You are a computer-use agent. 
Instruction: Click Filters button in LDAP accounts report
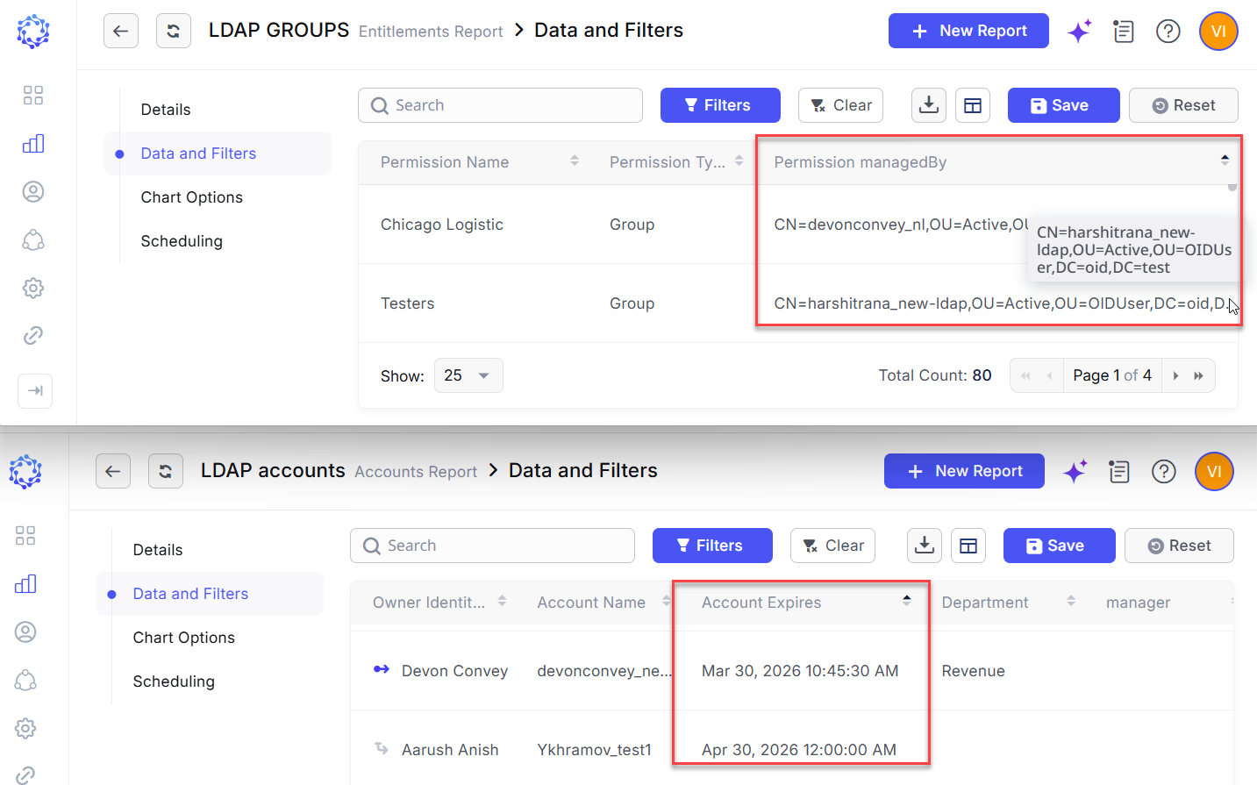click(712, 546)
